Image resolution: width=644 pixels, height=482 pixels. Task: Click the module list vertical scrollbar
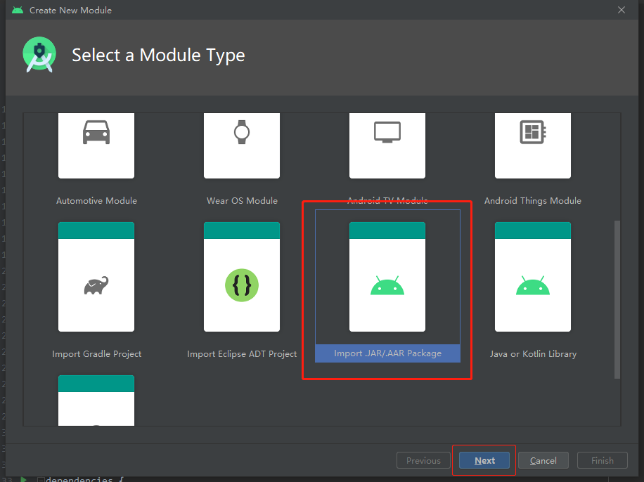pyautogui.click(x=617, y=299)
